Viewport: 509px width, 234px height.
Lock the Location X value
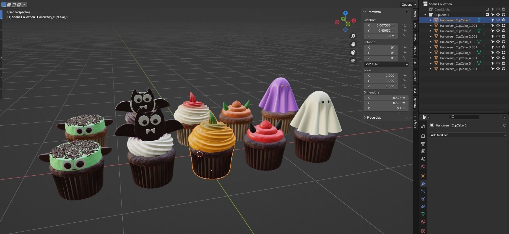tap(404, 25)
